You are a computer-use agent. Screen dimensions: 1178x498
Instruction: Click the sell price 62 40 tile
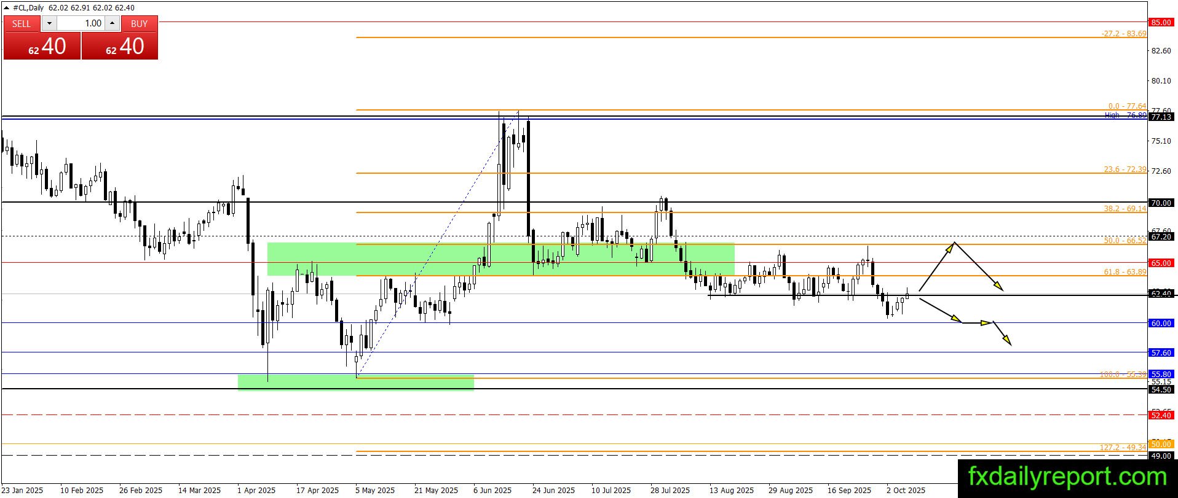point(42,46)
